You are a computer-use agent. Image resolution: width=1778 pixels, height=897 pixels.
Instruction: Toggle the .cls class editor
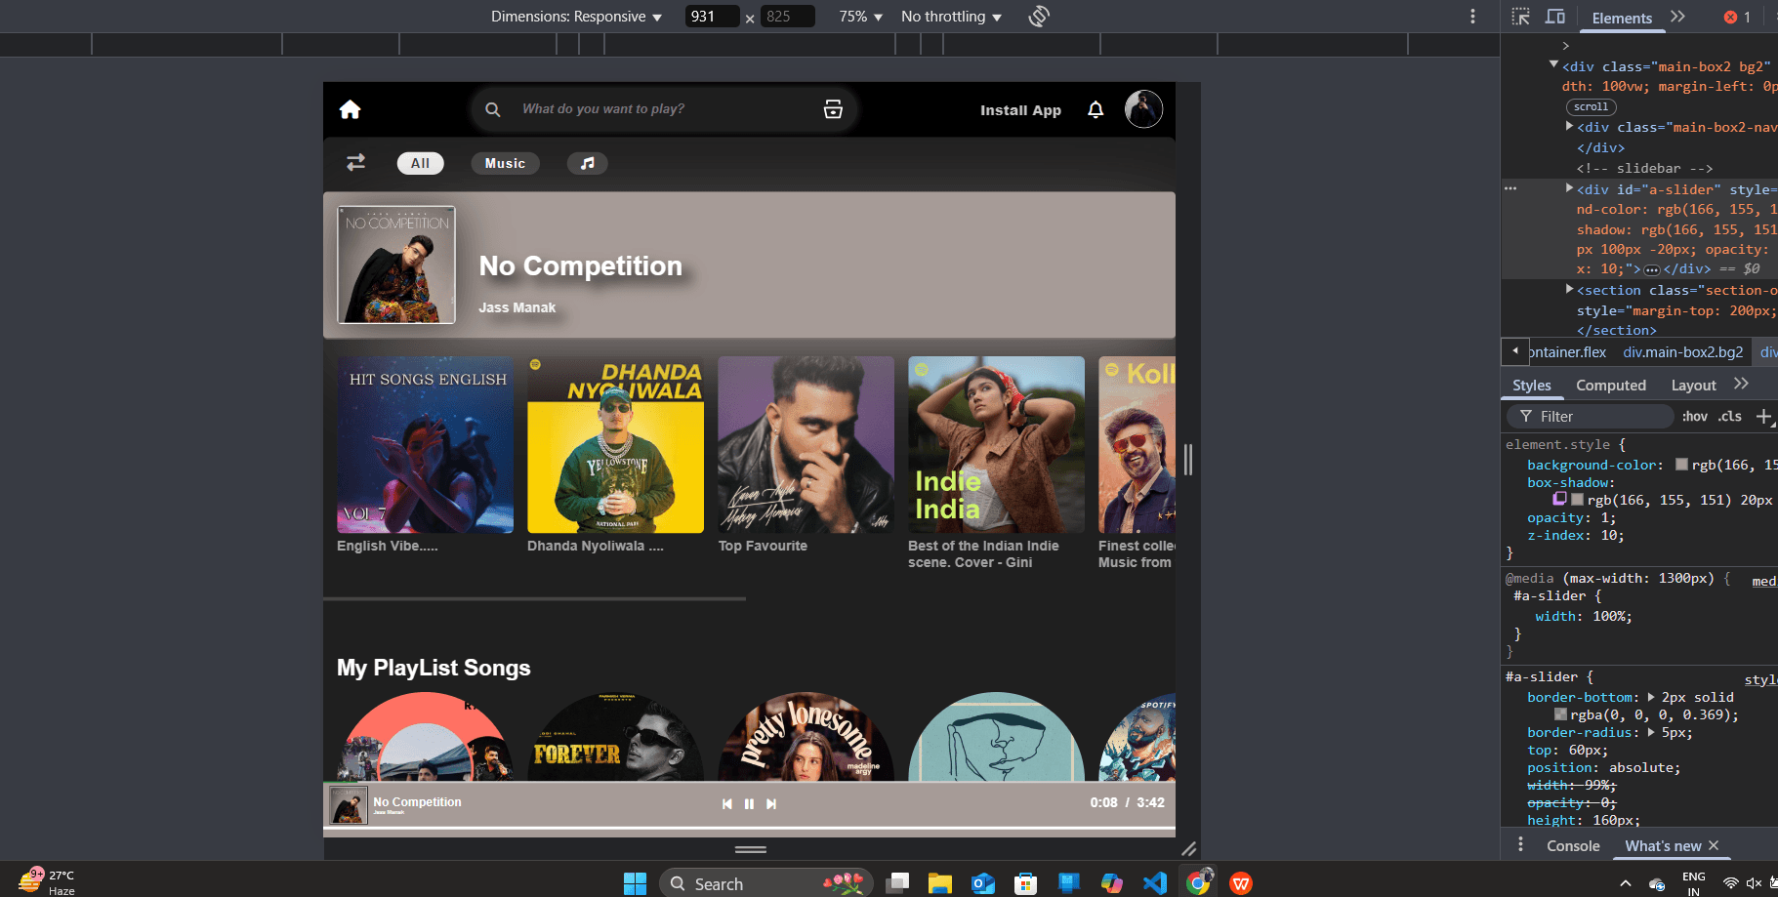(x=1729, y=416)
